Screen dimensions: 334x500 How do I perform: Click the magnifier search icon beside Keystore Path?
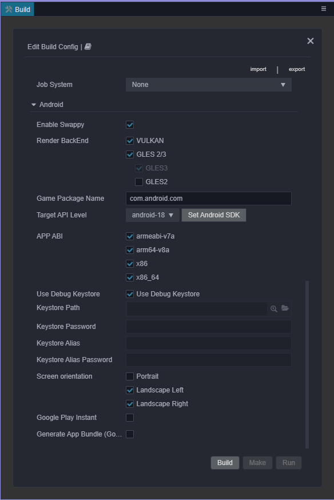click(274, 309)
